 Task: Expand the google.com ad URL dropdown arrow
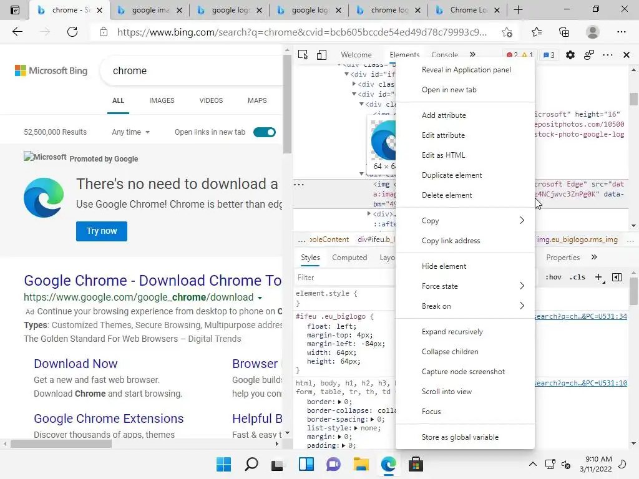tap(260, 298)
